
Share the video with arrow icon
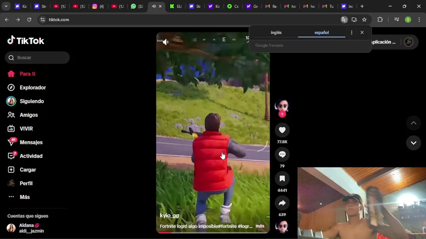tap(282, 203)
